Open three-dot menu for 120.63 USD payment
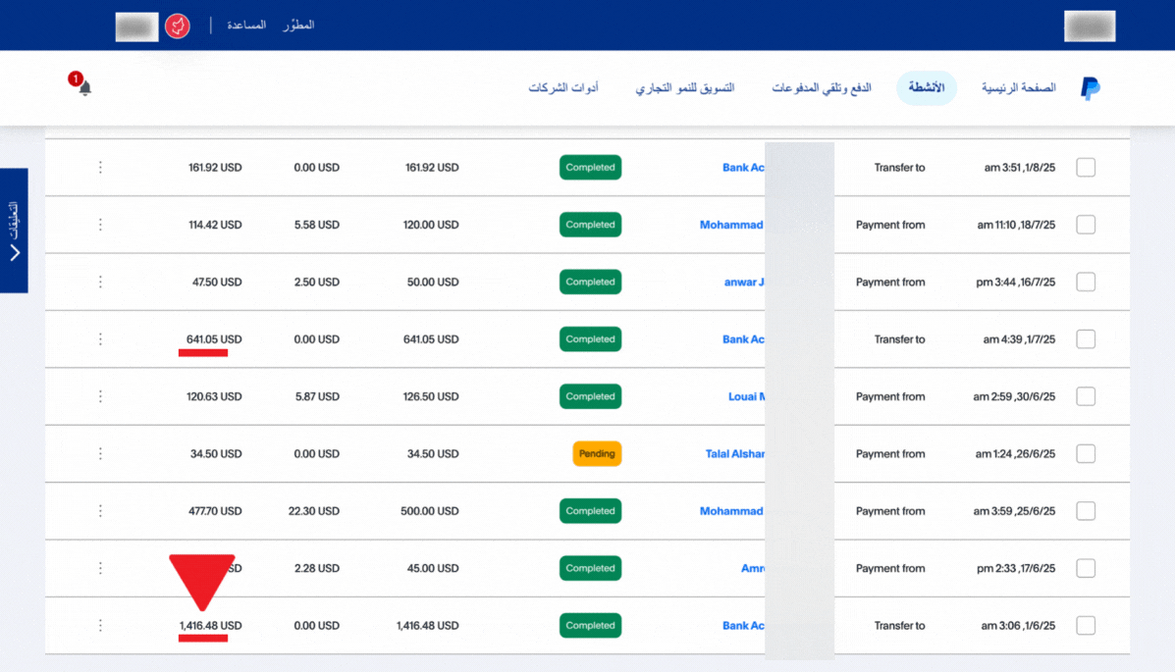Screen dimensions: 1175x672 click(x=100, y=396)
